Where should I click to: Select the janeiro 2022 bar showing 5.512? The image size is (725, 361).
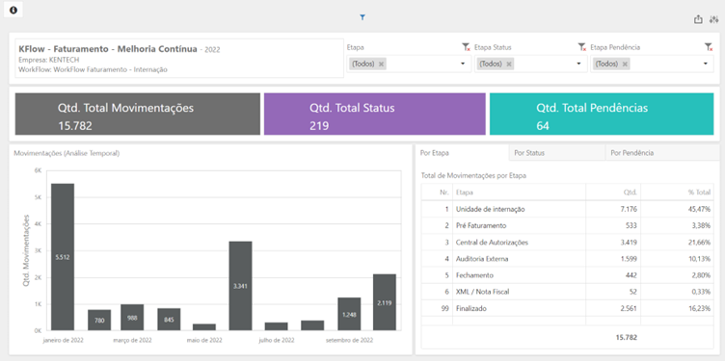pos(63,257)
